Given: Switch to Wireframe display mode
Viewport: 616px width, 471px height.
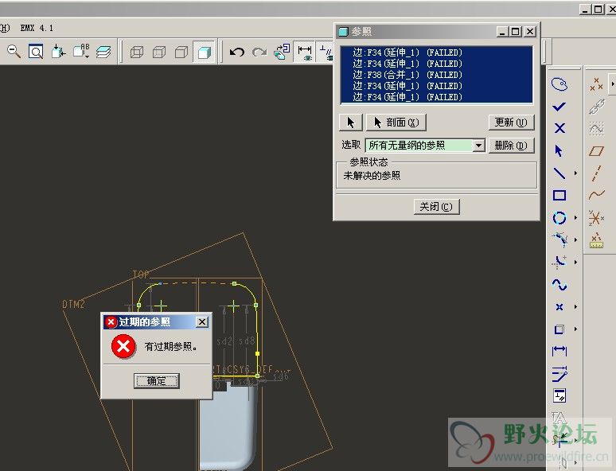Looking at the screenshot, I should 136,52.
